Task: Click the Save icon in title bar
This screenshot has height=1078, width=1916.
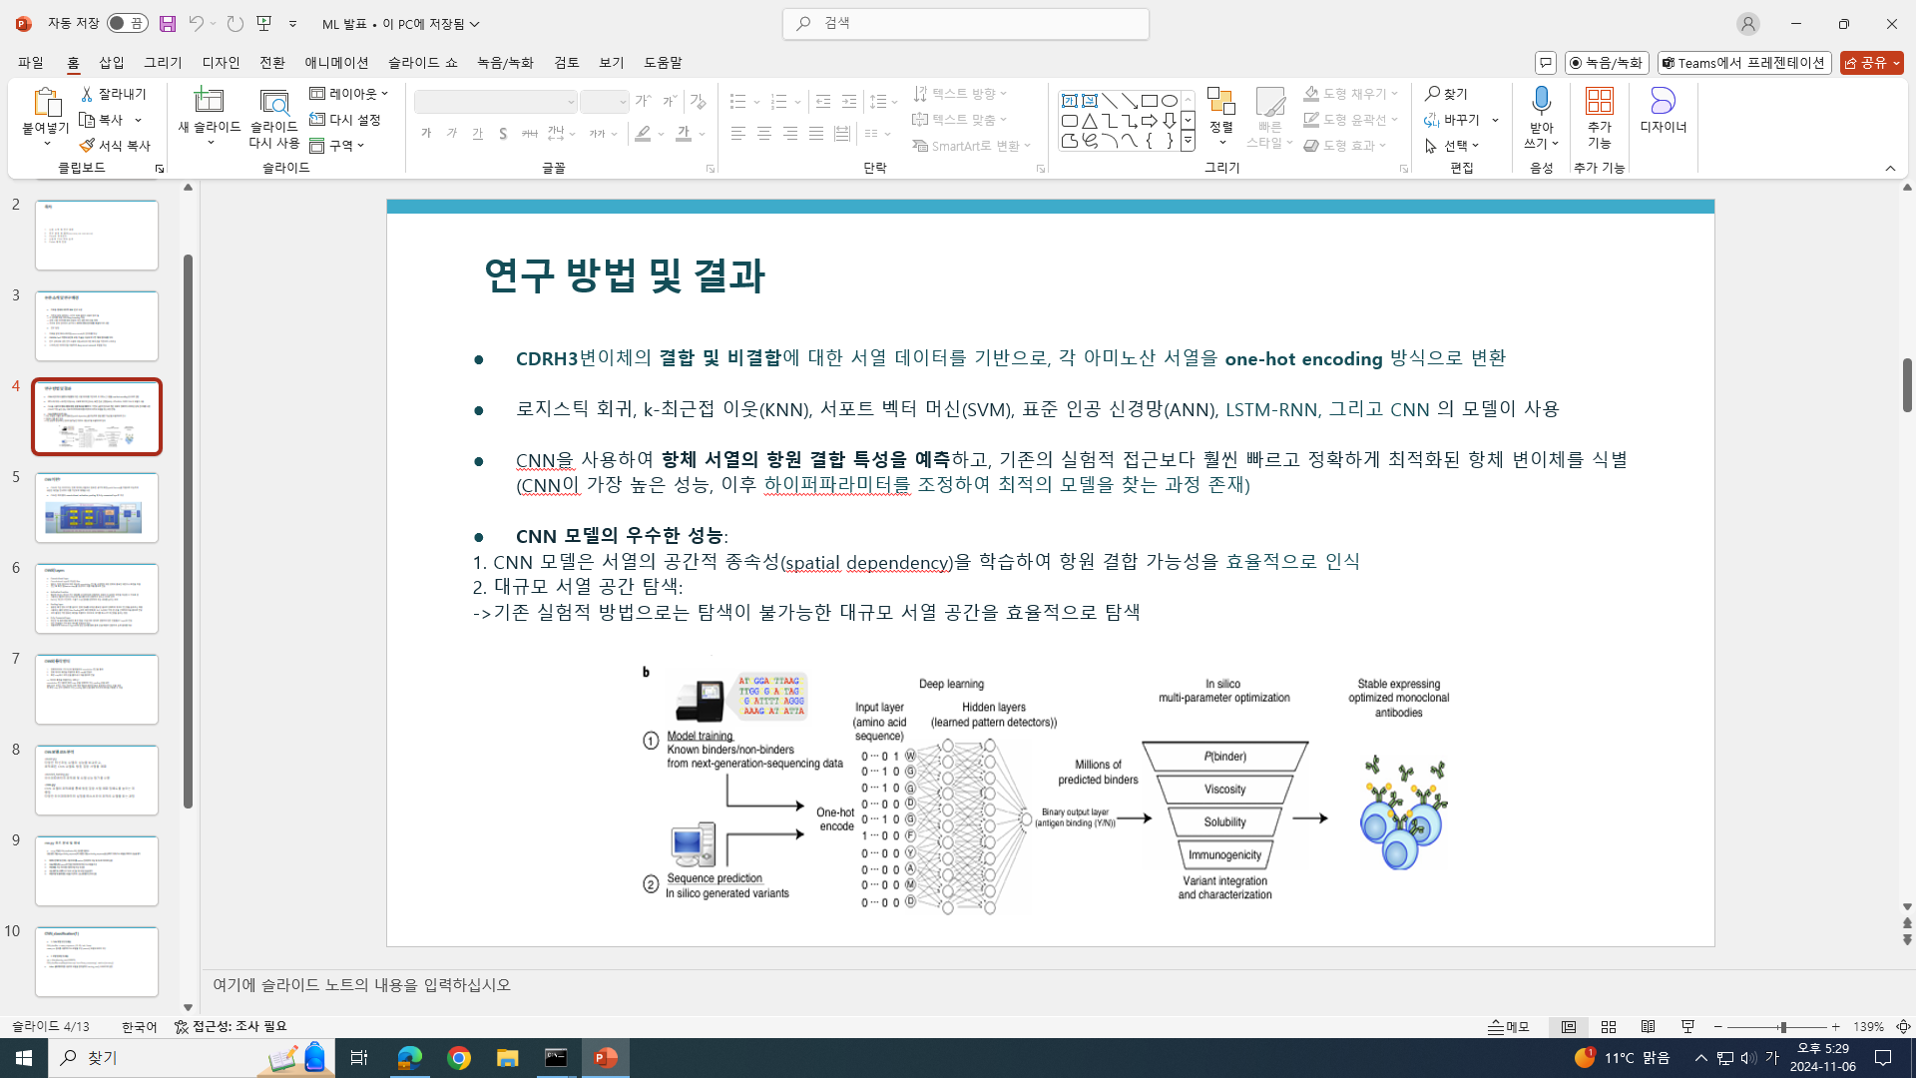Action: coord(168,23)
